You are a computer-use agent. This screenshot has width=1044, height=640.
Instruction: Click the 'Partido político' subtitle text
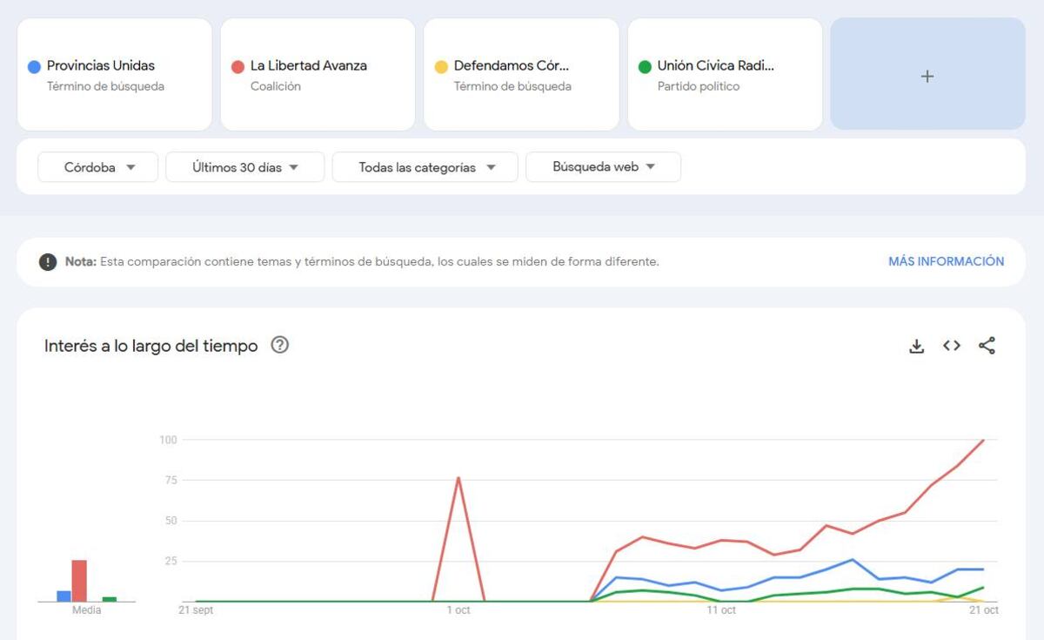[699, 86]
